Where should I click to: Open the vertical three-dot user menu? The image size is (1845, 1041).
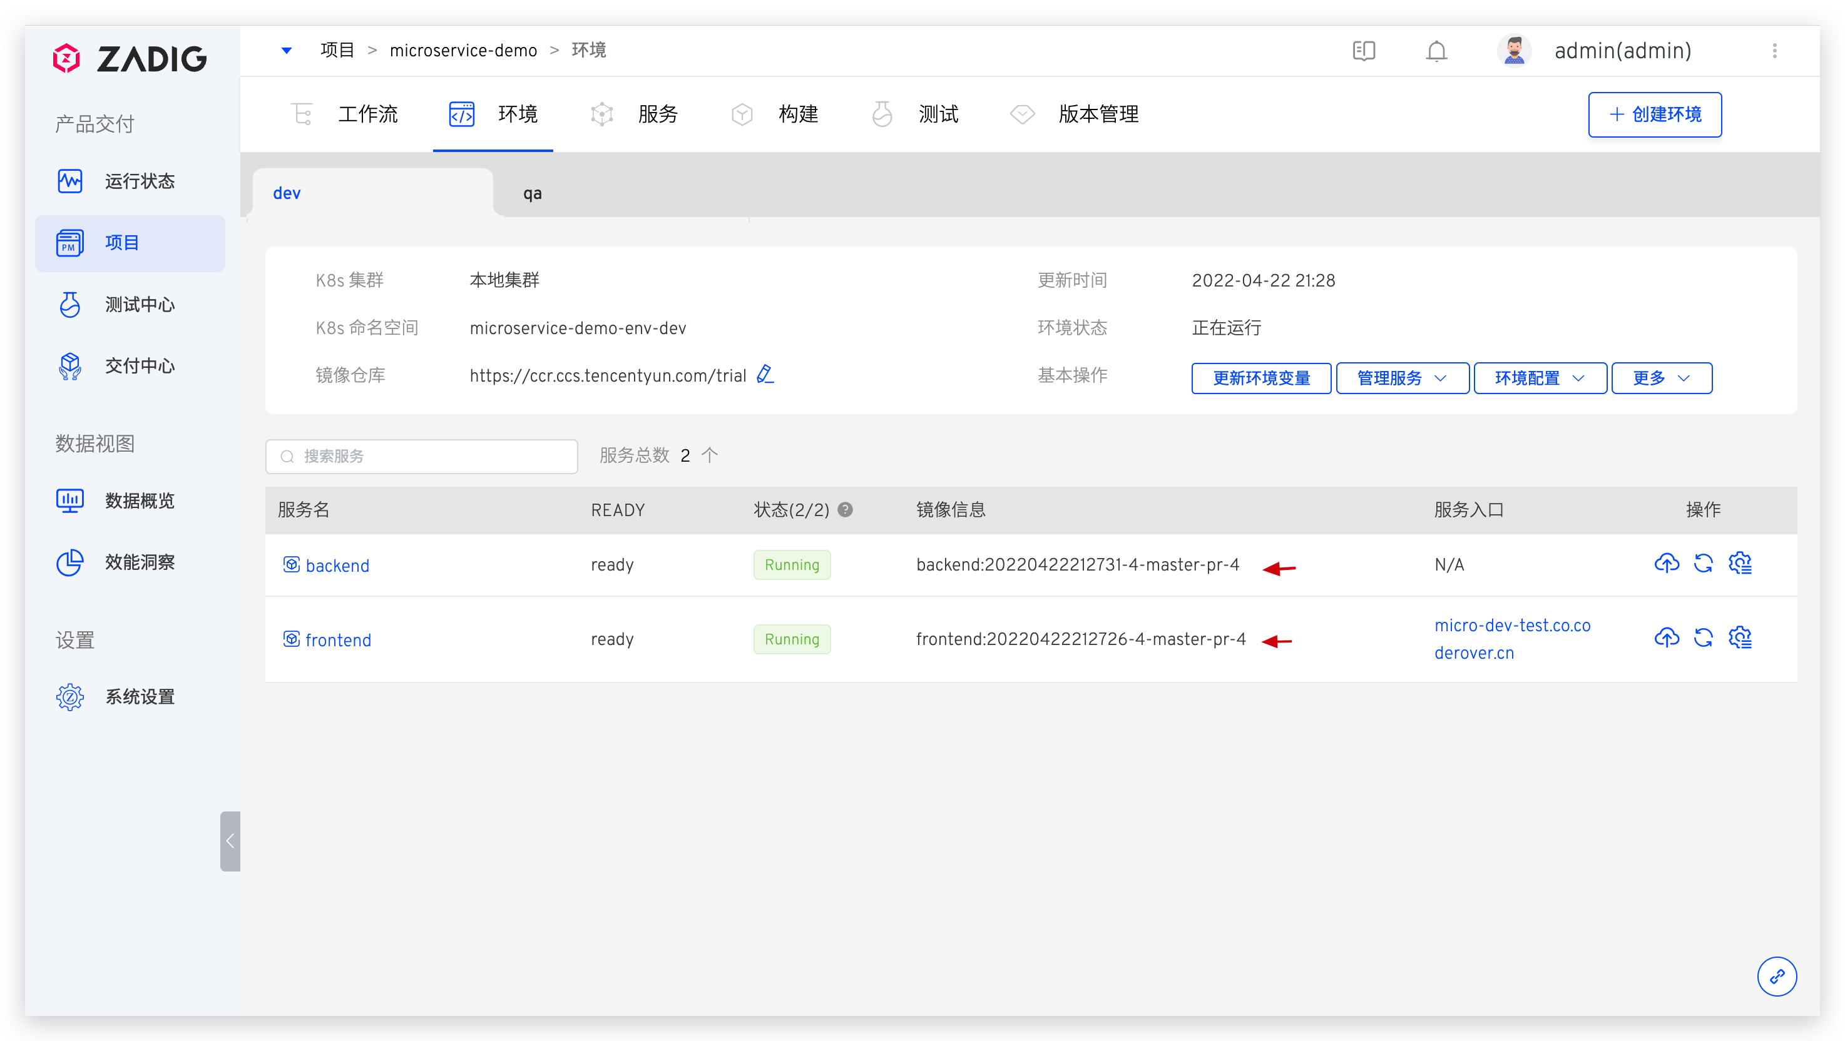(1775, 51)
